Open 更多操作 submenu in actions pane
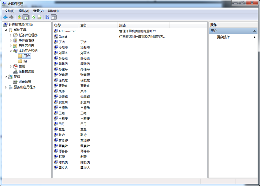The height and width of the screenshot is (186, 260). 234,37
